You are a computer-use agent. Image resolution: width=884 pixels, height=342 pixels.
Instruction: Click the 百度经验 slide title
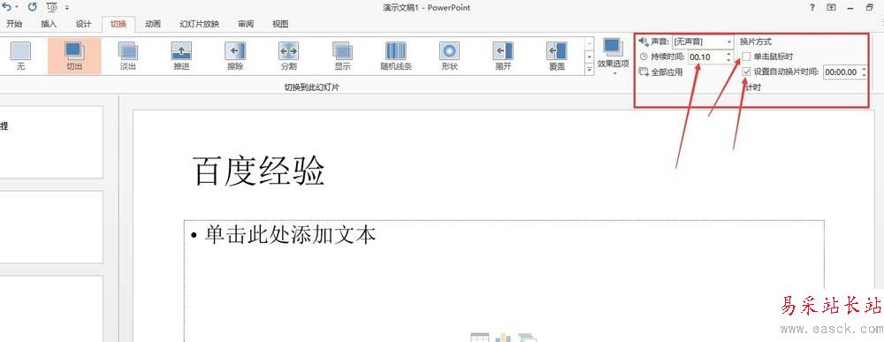[x=259, y=171]
